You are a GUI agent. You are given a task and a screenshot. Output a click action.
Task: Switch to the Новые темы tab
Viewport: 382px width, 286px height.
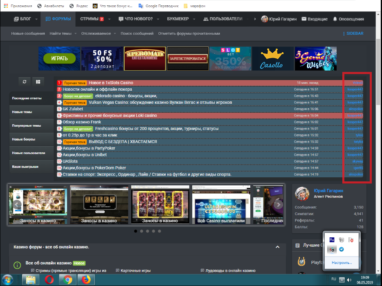[x=31, y=112]
